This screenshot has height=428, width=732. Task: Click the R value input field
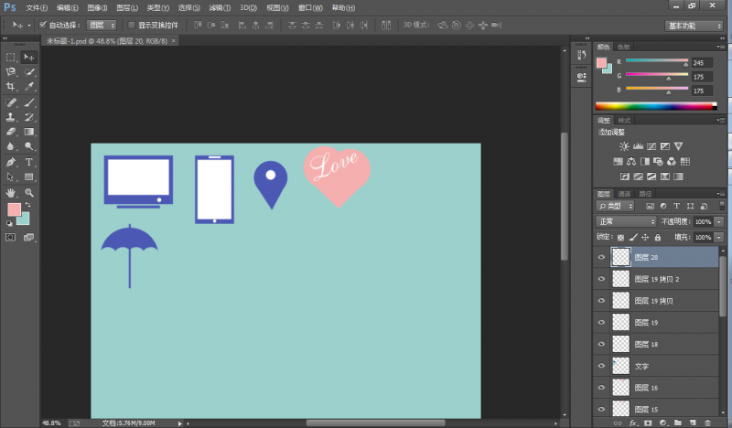(x=702, y=62)
